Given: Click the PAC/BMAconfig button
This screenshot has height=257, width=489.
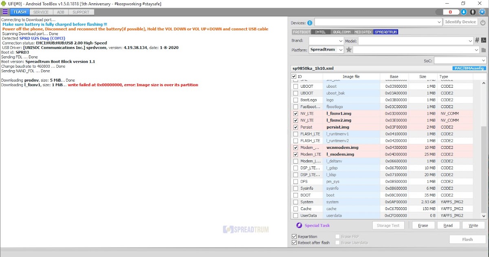Looking at the screenshot, I should [469, 69].
